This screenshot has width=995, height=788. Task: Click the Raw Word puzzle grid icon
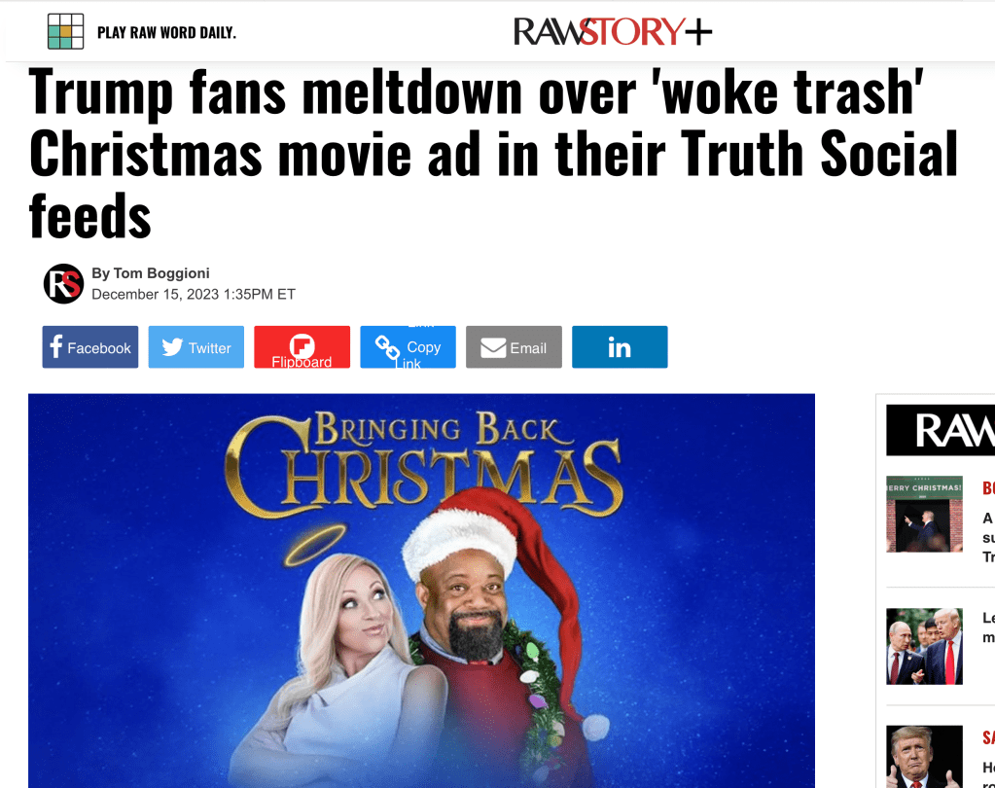pos(65,32)
